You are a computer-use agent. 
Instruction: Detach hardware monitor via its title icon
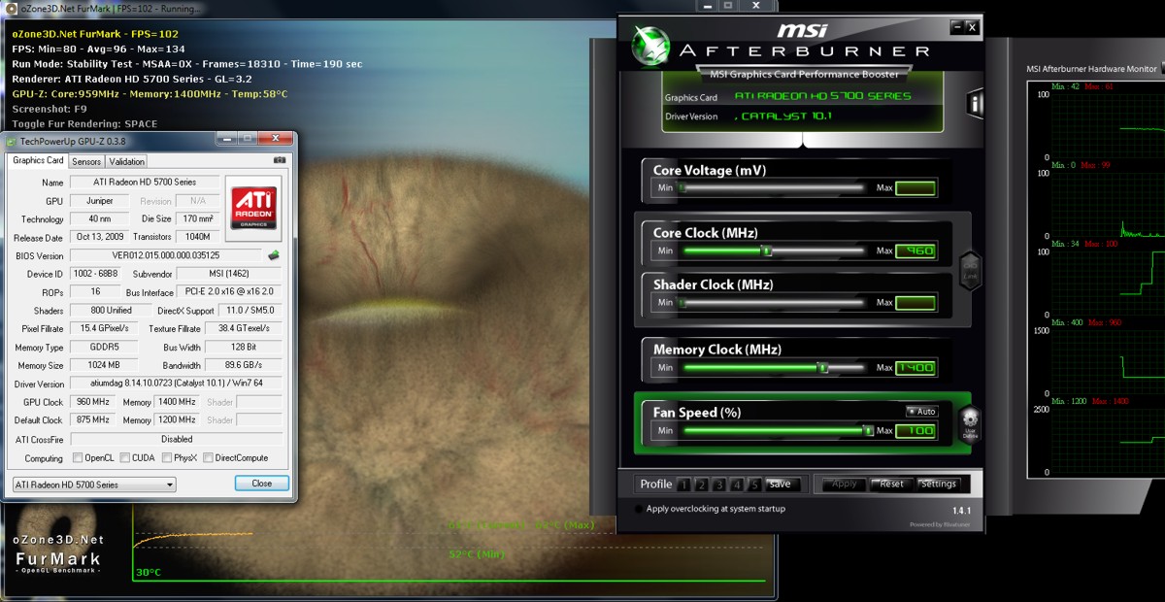pos(1164,69)
